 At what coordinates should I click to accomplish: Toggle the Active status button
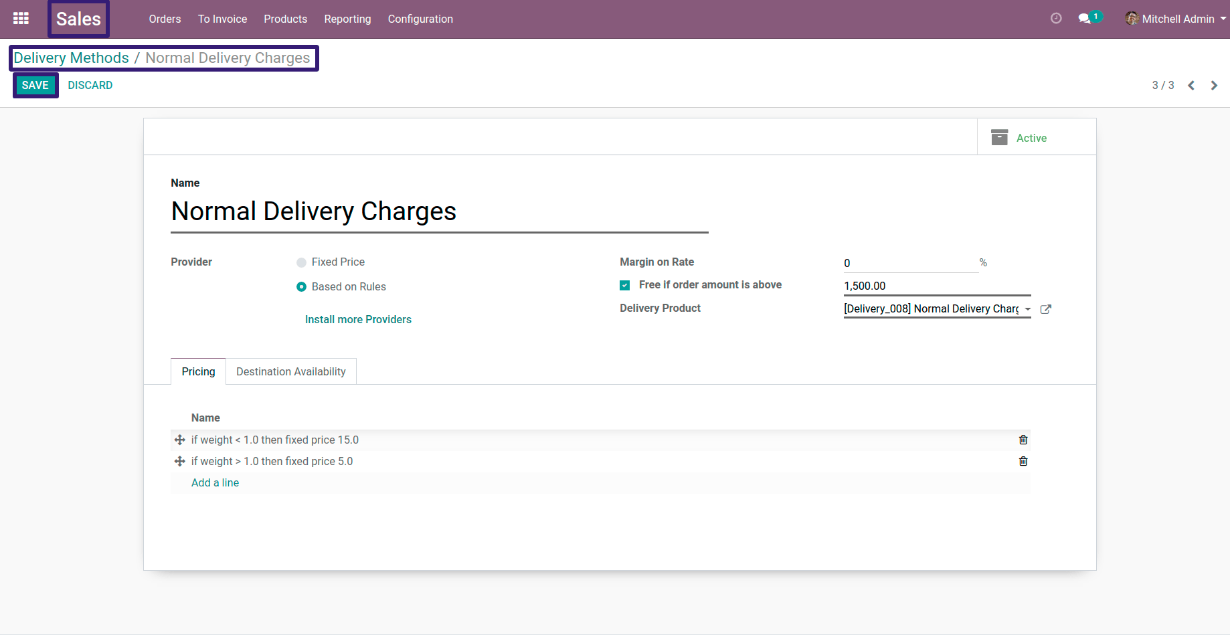pyautogui.click(x=1037, y=137)
